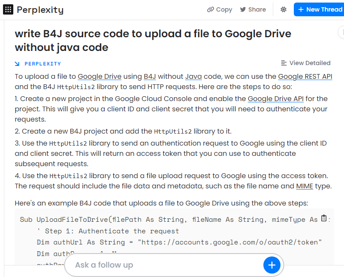Share the thread via Twitter bird icon
Viewport: 344px width, 277px height.
click(x=243, y=9)
